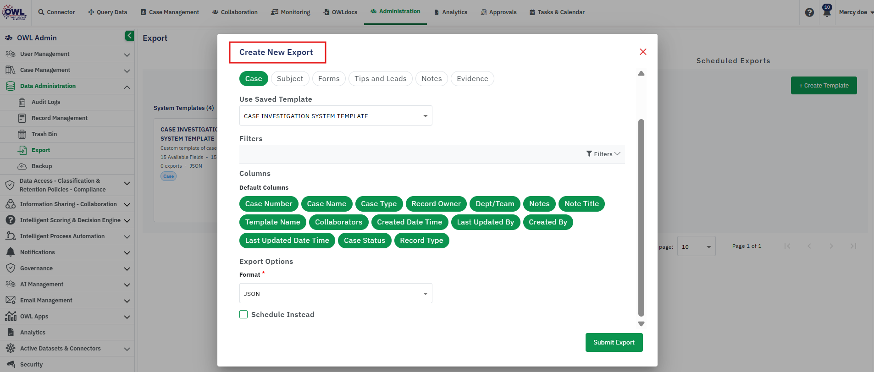Image resolution: width=874 pixels, height=372 pixels.
Task: Click the Intelligent Scoring question icon
Action: click(11, 220)
